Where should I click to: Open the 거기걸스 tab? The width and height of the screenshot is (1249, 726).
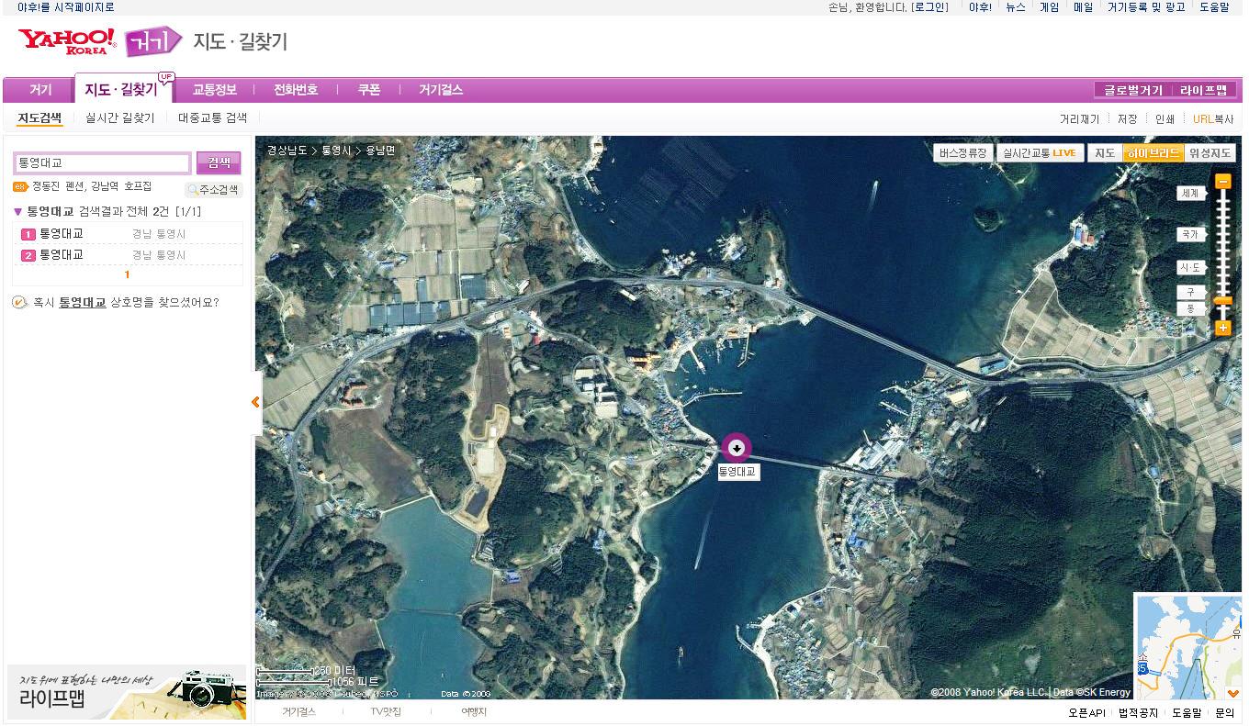441,90
